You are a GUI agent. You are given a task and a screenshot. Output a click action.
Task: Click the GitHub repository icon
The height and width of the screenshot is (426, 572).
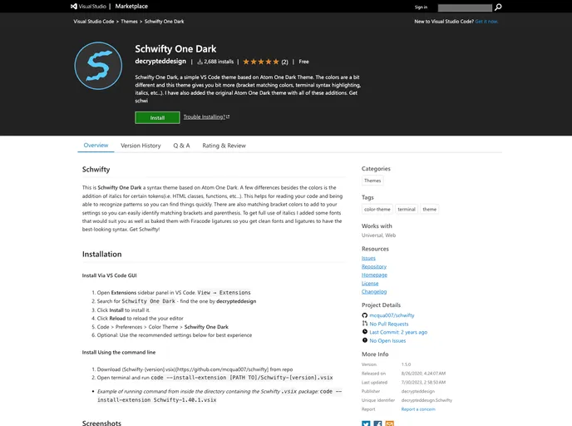pos(365,315)
